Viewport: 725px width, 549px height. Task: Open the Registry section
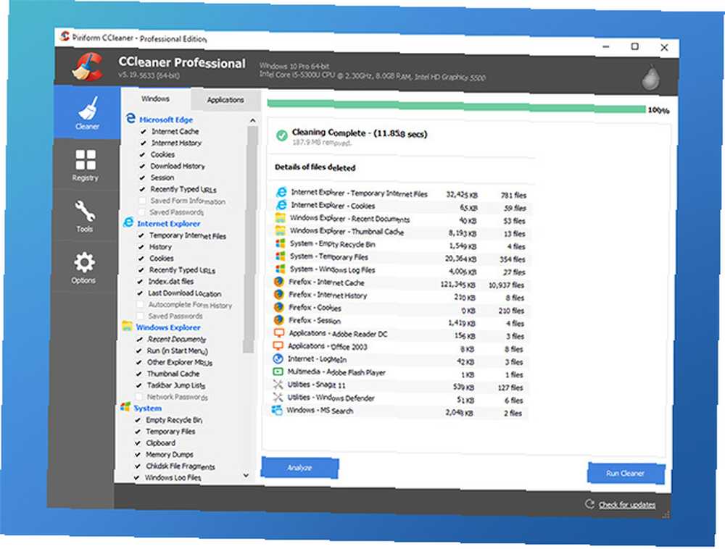coord(86,165)
